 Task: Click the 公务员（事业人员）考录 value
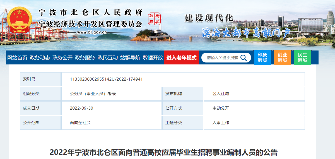click(x=93, y=94)
